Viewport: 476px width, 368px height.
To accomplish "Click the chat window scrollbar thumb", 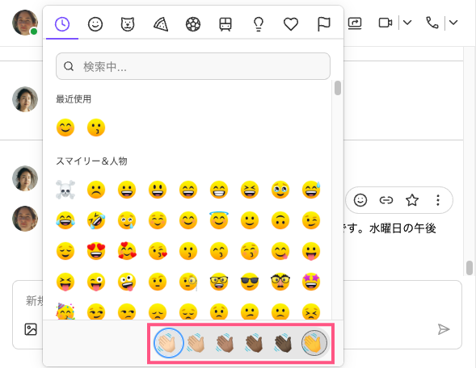I will pyautogui.click(x=470, y=268).
